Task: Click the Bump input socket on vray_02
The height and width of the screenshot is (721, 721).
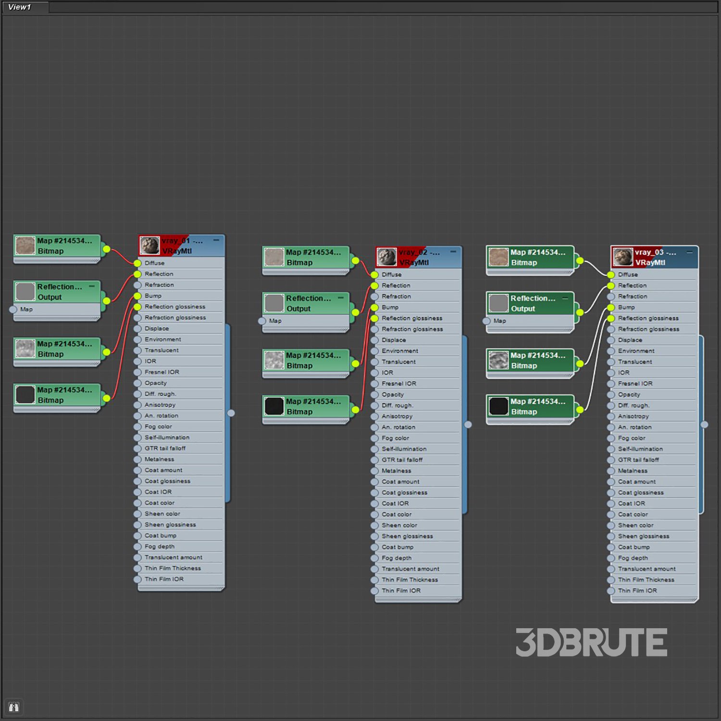Action: pos(374,307)
